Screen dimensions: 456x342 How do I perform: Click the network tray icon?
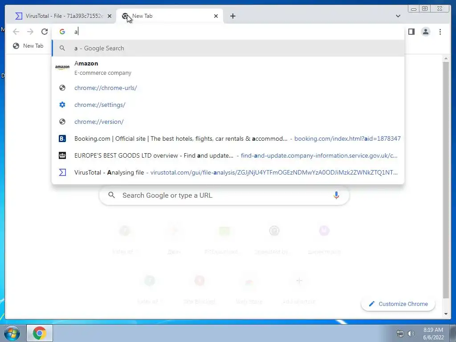point(400,334)
